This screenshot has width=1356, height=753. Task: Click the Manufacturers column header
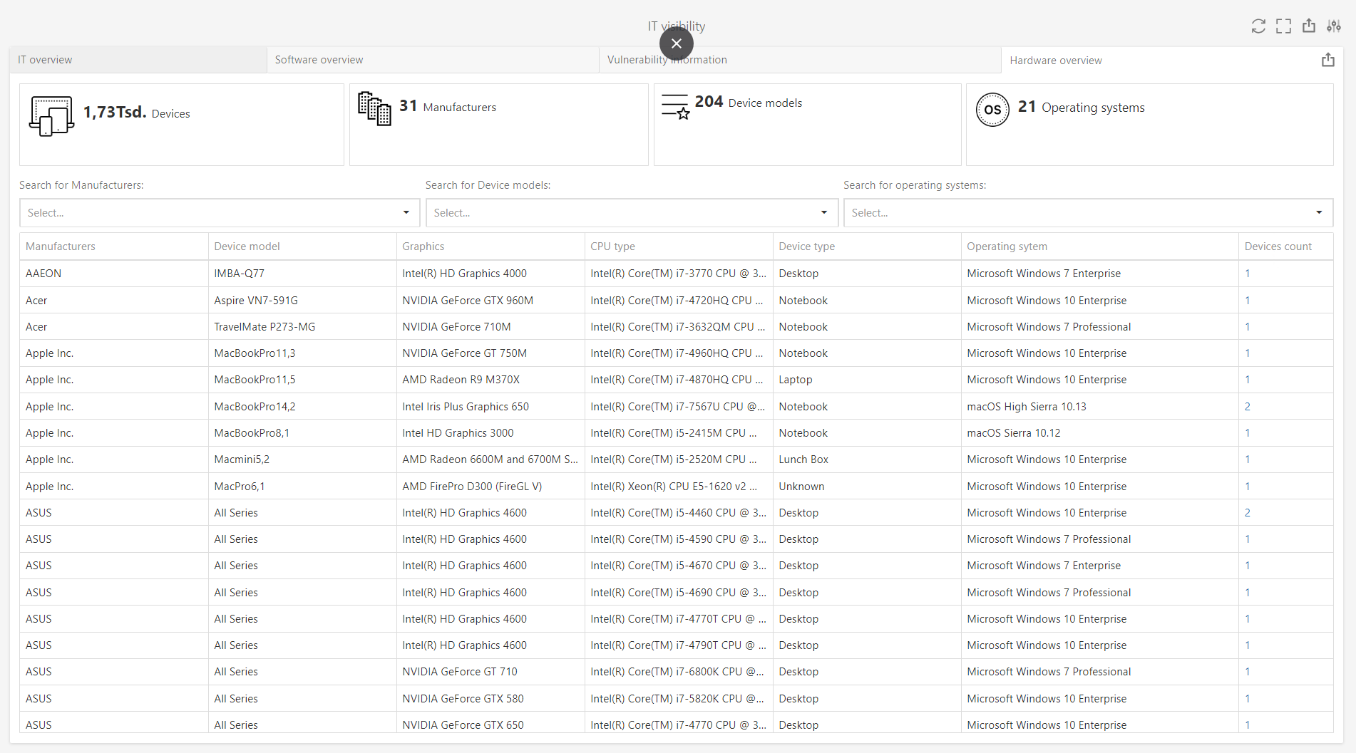(61, 246)
